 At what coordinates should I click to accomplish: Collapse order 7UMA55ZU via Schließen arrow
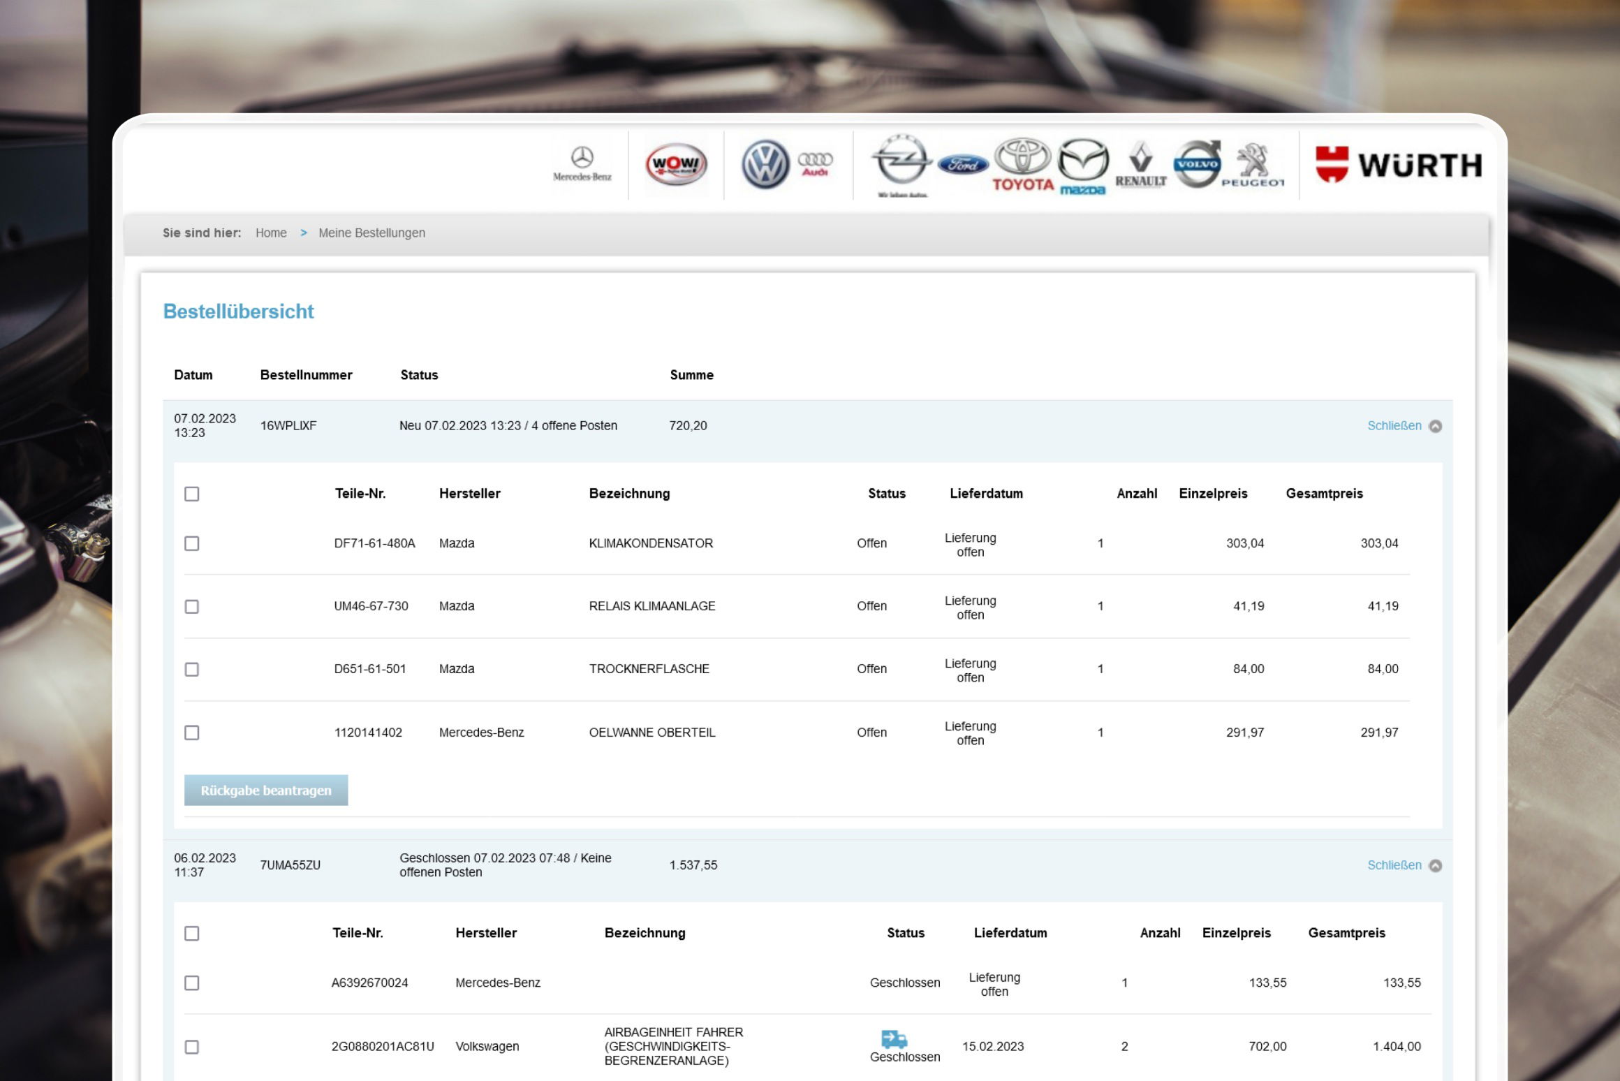1435,866
